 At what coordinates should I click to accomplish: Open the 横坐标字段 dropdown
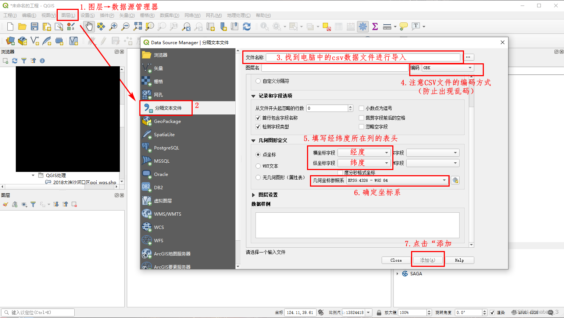364,152
